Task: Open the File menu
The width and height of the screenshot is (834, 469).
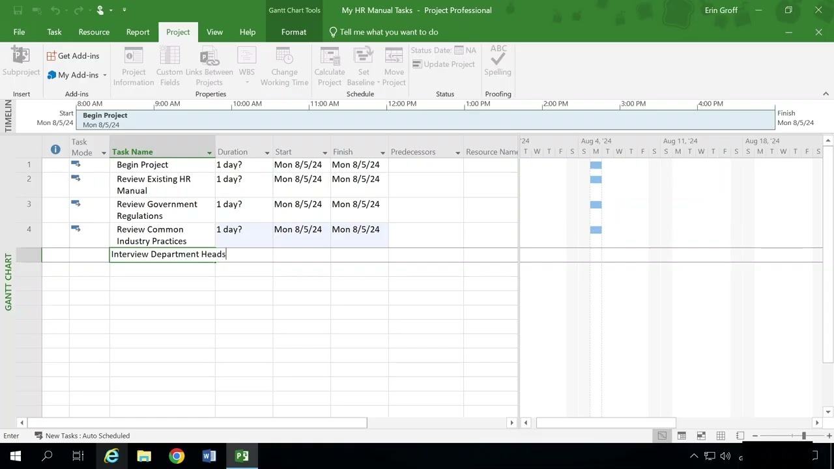Action: [x=19, y=32]
